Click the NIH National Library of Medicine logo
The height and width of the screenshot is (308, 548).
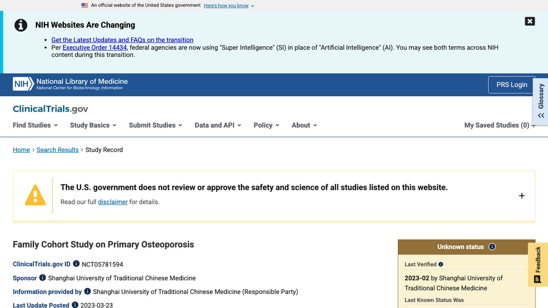(x=70, y=84)
